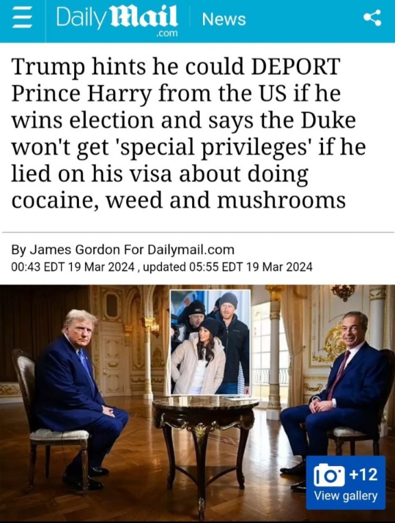Click the main interview image

coord(197,403)
